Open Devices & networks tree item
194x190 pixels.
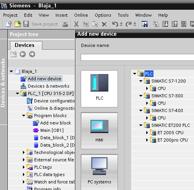tap(48, 86)
